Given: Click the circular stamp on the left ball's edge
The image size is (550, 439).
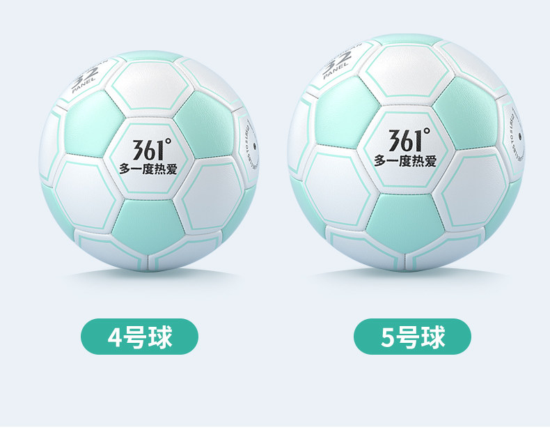Looking at the screenshot, I should [250, 146].
